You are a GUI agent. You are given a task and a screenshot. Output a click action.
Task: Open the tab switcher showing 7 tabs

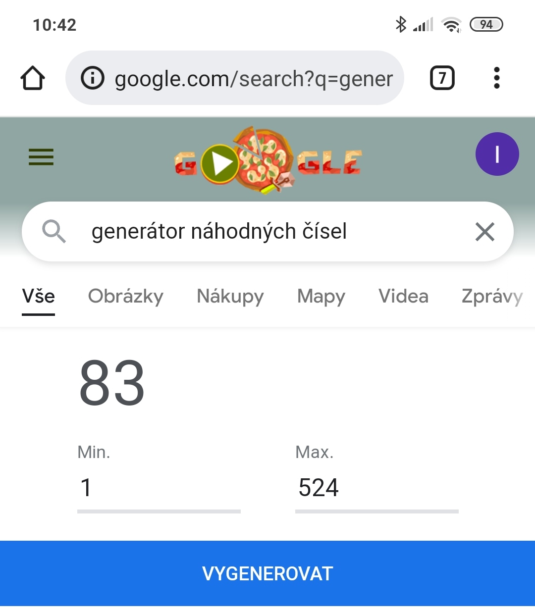point(442,78)
